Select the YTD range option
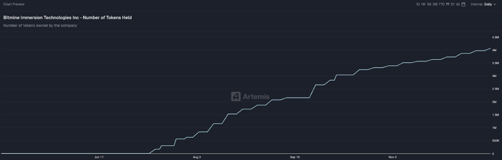 [442, 4]
